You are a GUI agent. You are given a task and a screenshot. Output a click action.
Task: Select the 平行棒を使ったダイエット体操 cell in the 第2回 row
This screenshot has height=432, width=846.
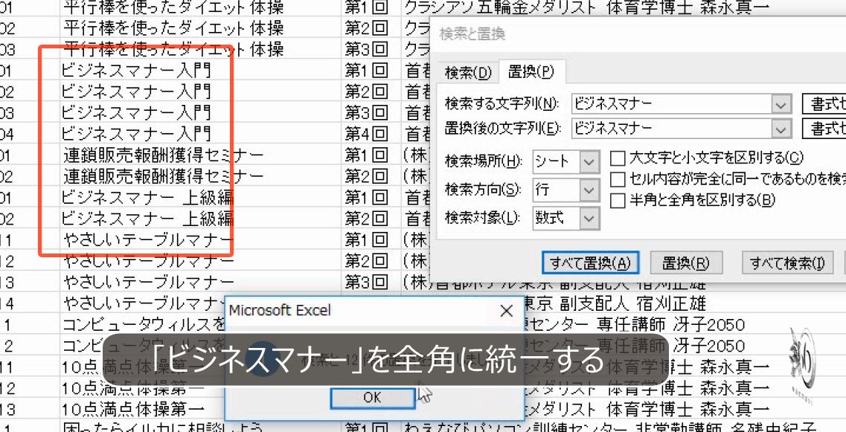(200, 28)
